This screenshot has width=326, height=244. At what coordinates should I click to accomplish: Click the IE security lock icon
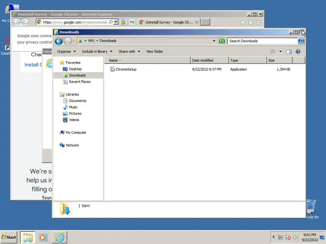[123, 22]
